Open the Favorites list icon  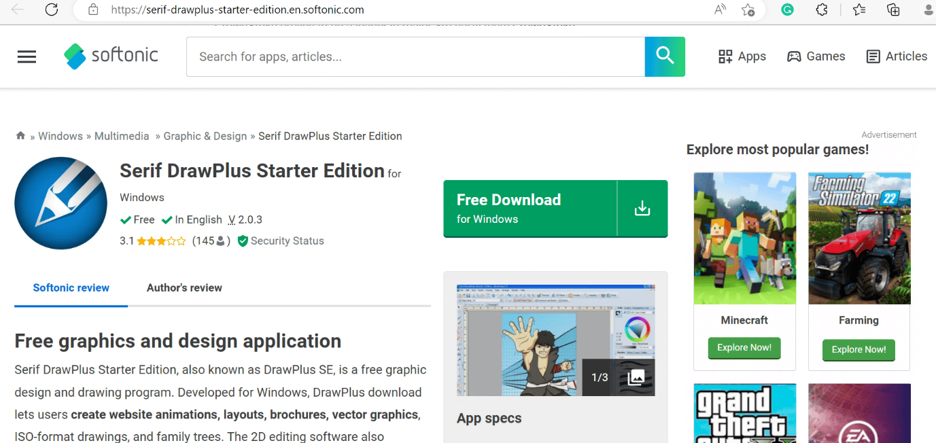click(859, 10)
